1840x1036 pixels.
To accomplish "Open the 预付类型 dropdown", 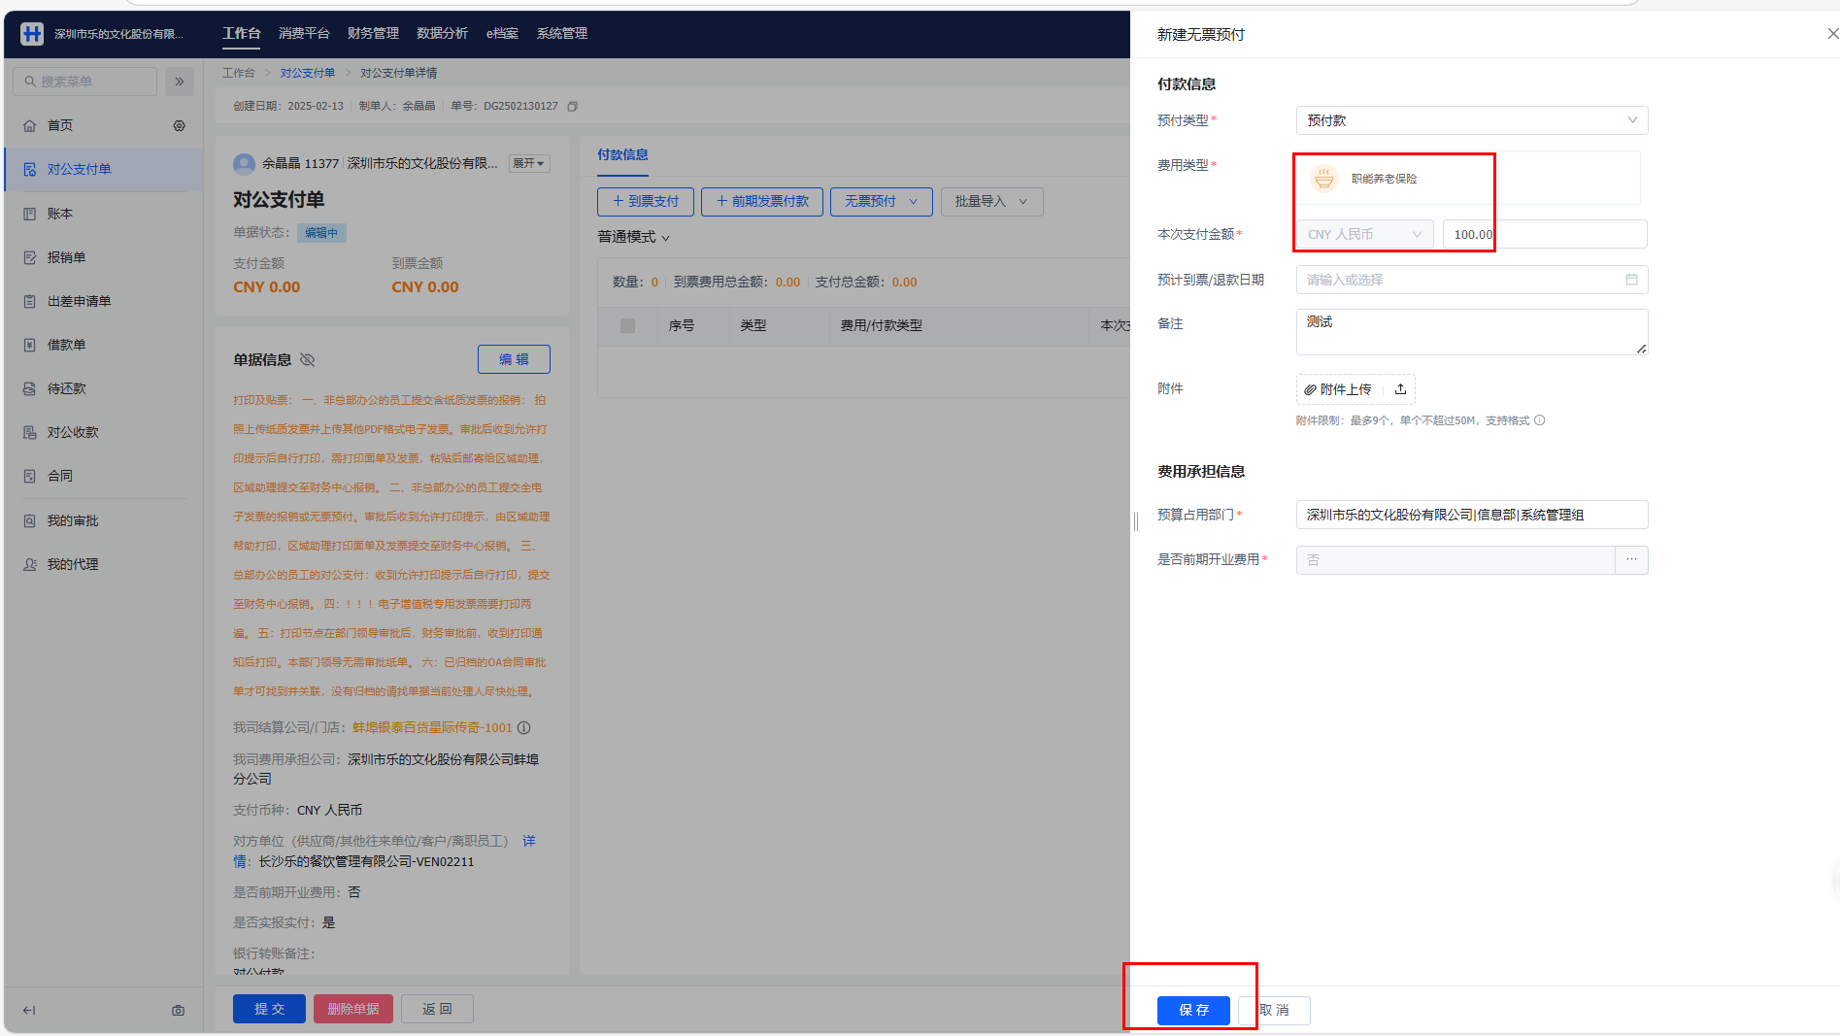I will click(1472, 120).
